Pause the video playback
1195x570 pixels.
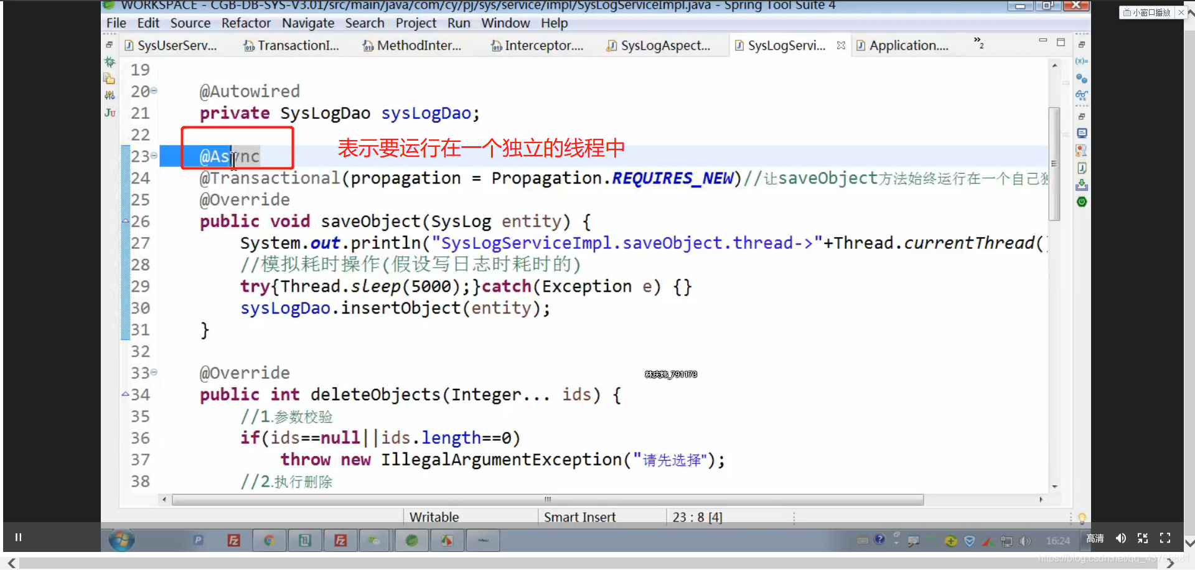18,537
